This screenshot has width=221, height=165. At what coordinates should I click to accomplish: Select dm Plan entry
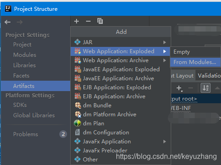120,124
